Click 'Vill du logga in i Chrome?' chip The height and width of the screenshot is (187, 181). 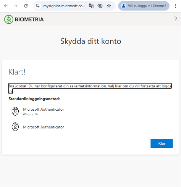pos(144,6)
